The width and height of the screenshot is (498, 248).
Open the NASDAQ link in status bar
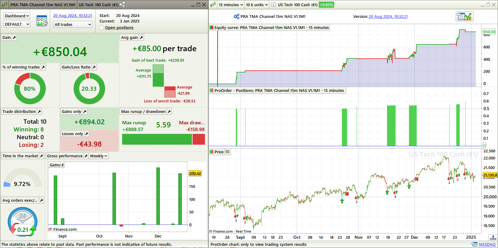[x=487, y=244]
